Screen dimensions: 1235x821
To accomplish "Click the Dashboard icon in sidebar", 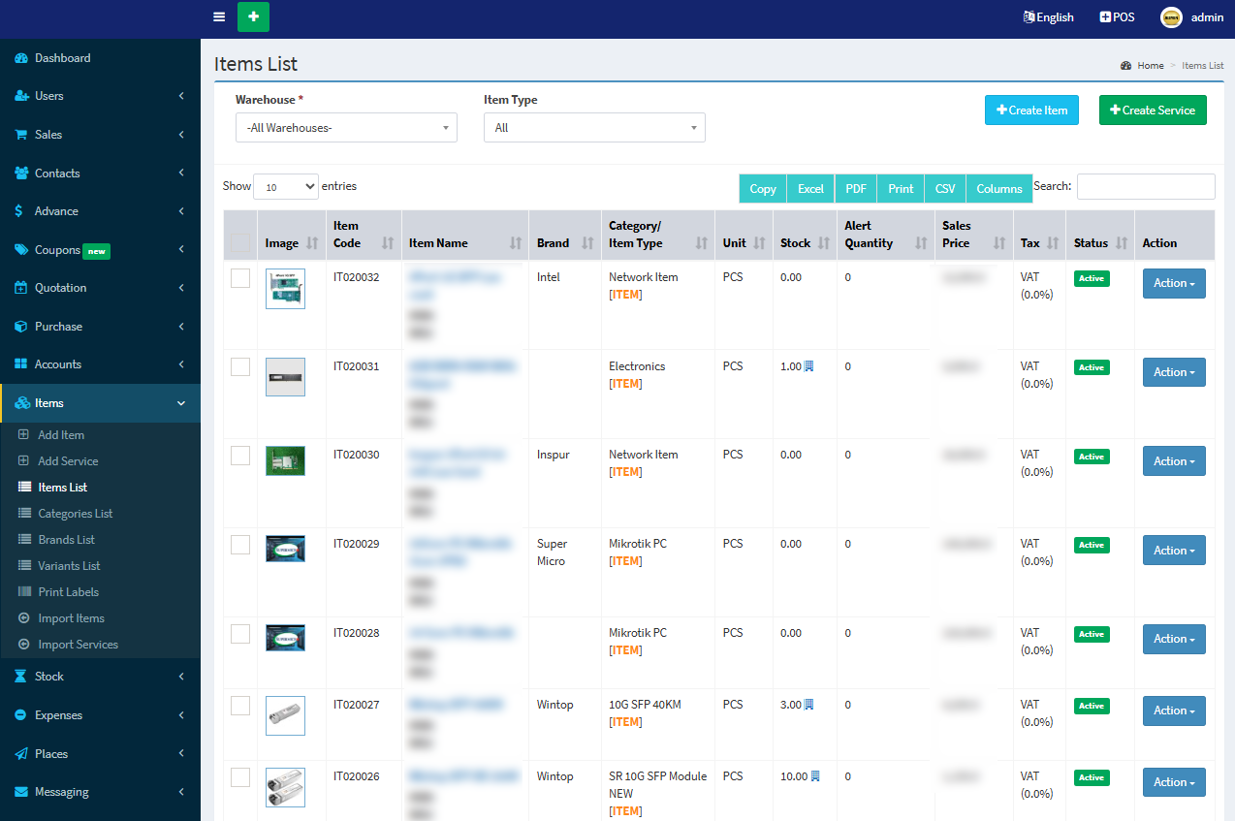I will coord(21,58).
